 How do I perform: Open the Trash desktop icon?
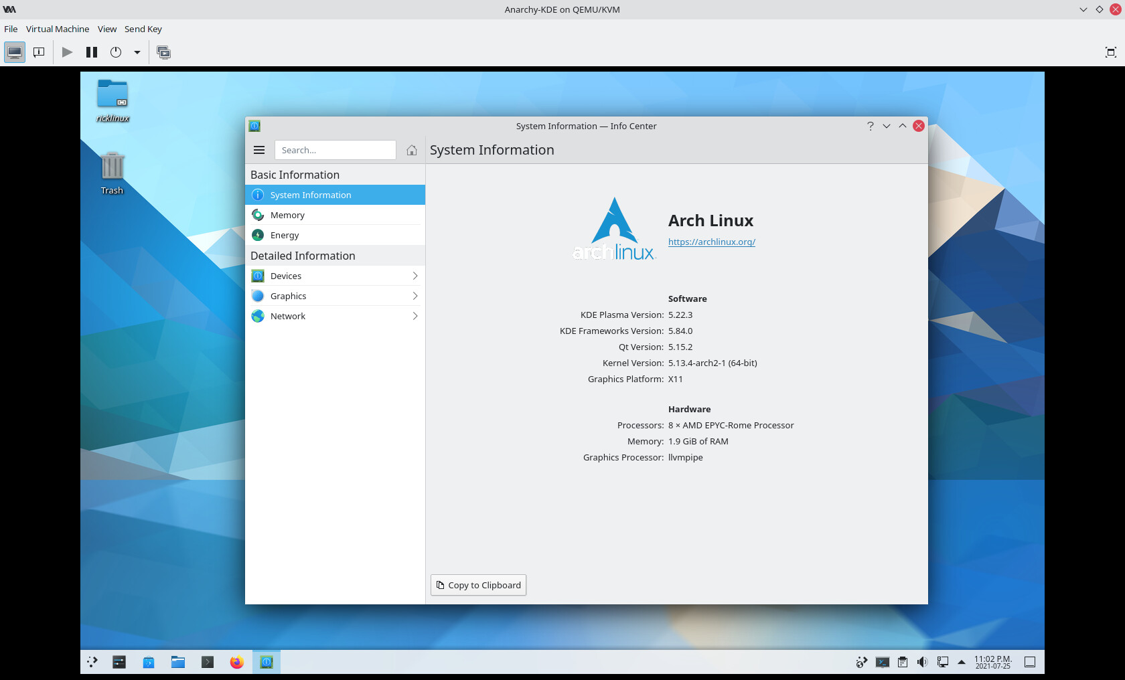(x=112, y=173)
